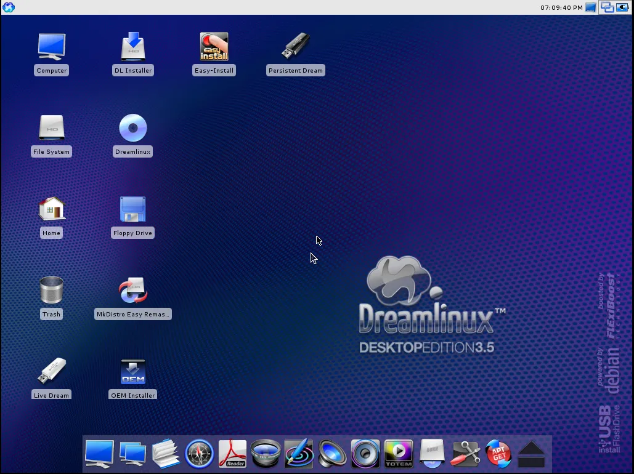Click the eject arrow at the dock's right end
Viewport: 634px width, 474px height.
tap(531, 454)
